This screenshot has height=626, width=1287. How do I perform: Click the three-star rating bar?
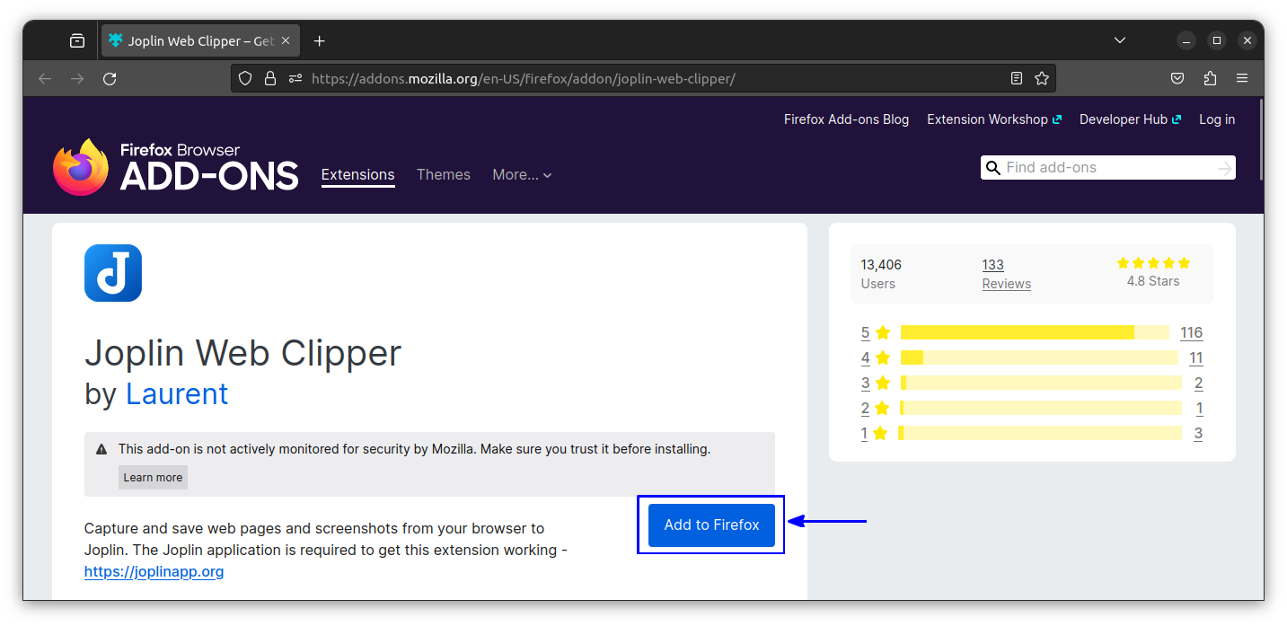click(x=1041, y=383)
